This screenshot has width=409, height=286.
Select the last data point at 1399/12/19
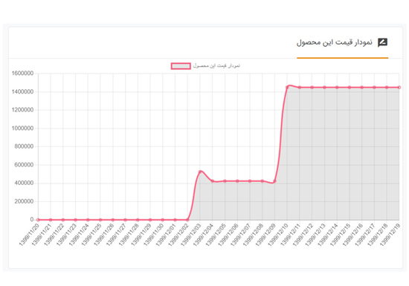pos(399,88)
